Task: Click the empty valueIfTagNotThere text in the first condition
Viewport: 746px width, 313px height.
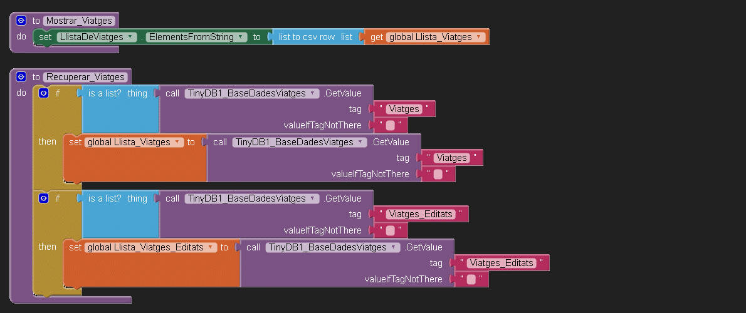Action: 390,125
